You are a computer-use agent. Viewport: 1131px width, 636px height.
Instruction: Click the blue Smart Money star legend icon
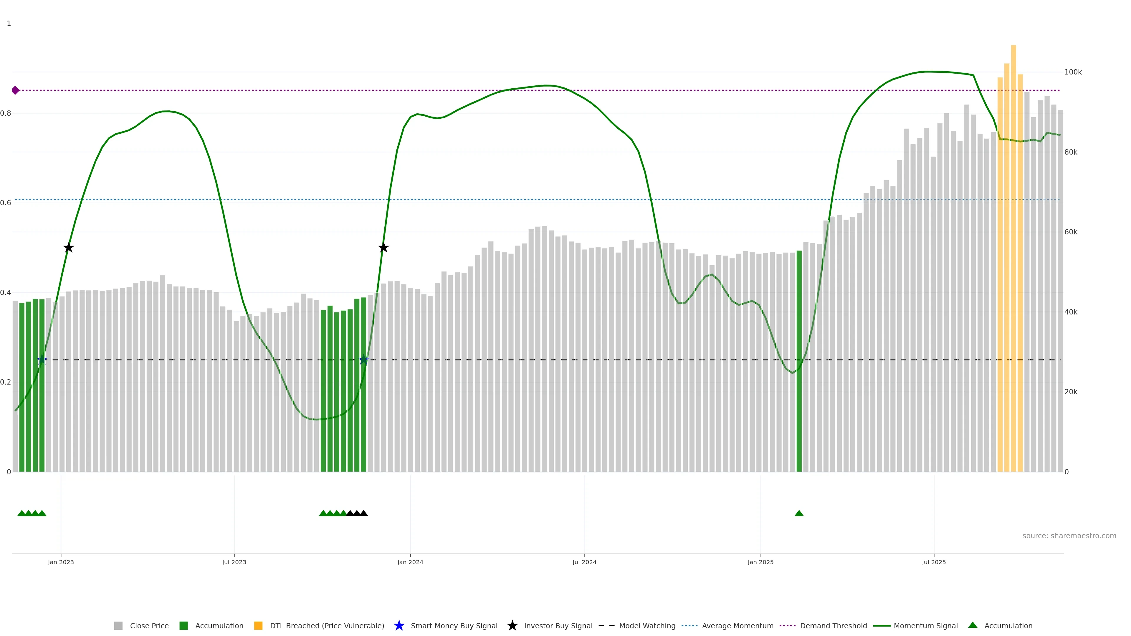pyautogui.click(x=399, y=625)
